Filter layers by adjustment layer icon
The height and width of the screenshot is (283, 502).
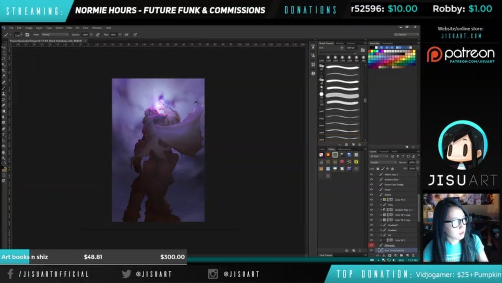398,156
